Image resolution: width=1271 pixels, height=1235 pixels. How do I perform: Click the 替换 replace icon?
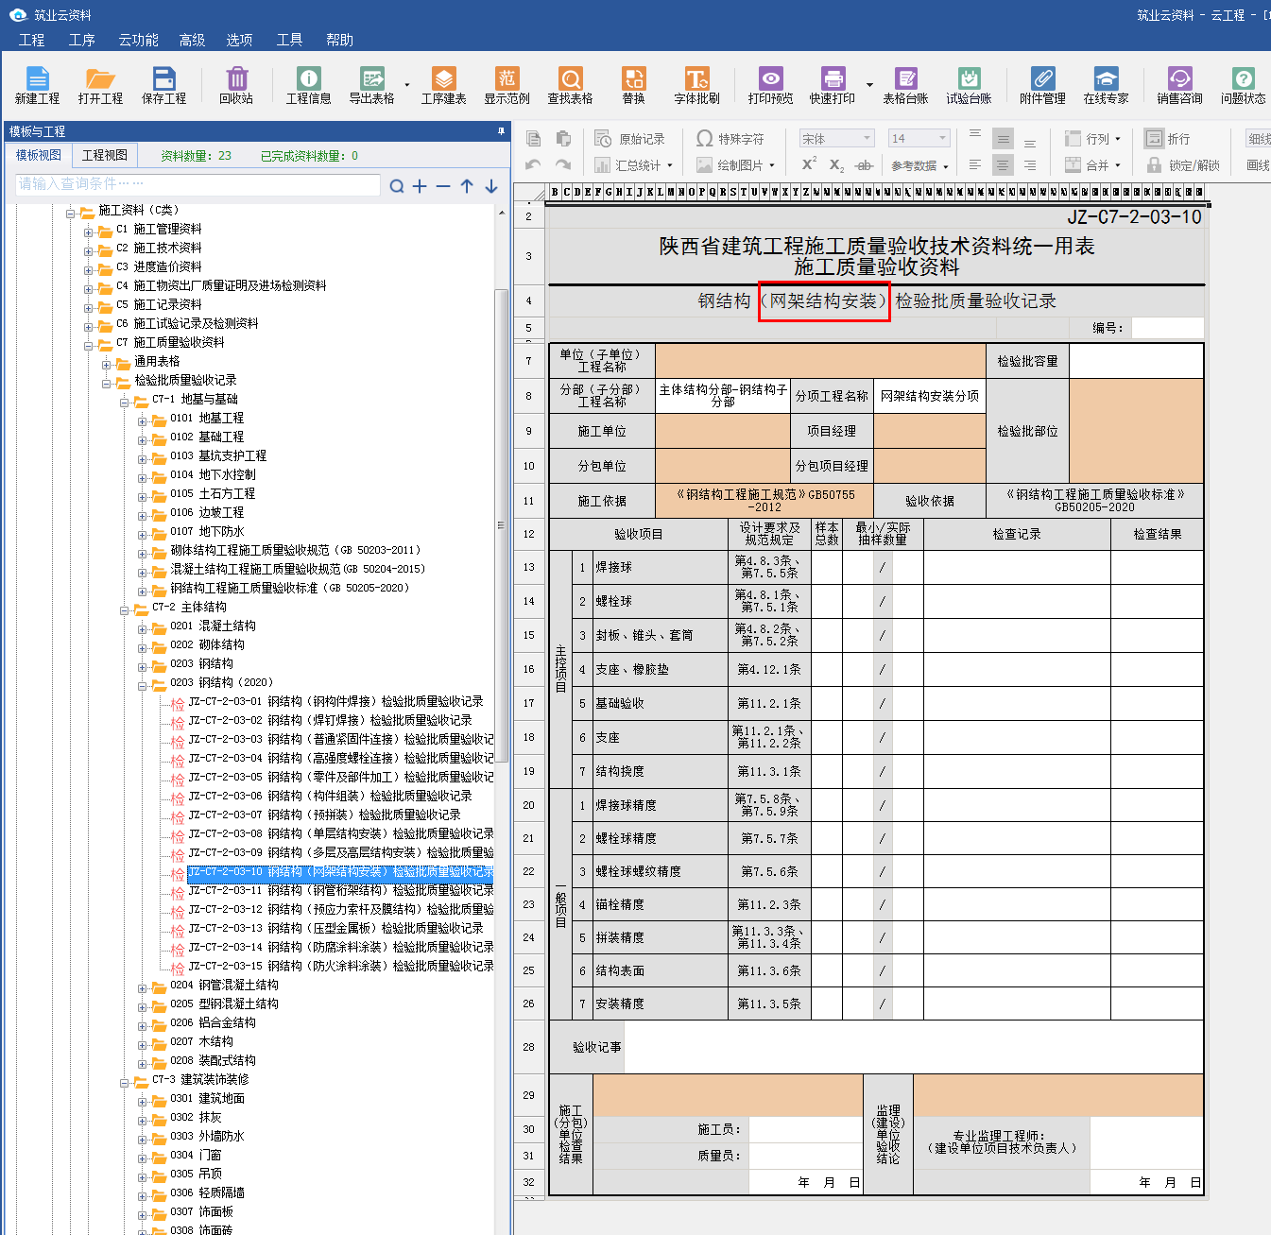633,84
